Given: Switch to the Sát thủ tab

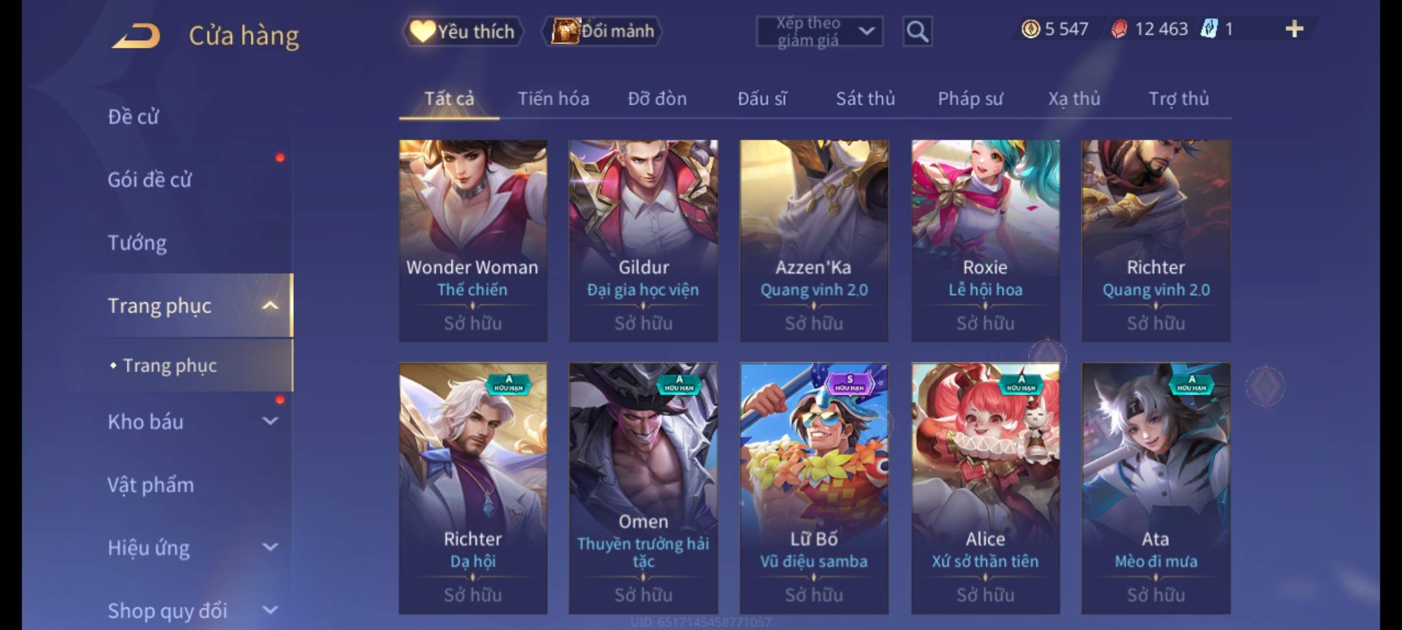Looking at the screenshot, I should (865, 99).
